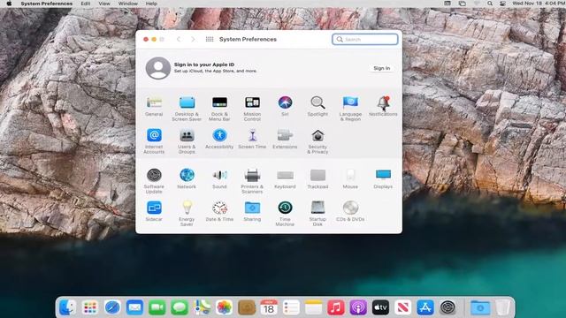Image resolution: width=566 pixels, height=318 pixels.
Task: Launch Podcasts from the Dock
Action: (x=358, y=307)
